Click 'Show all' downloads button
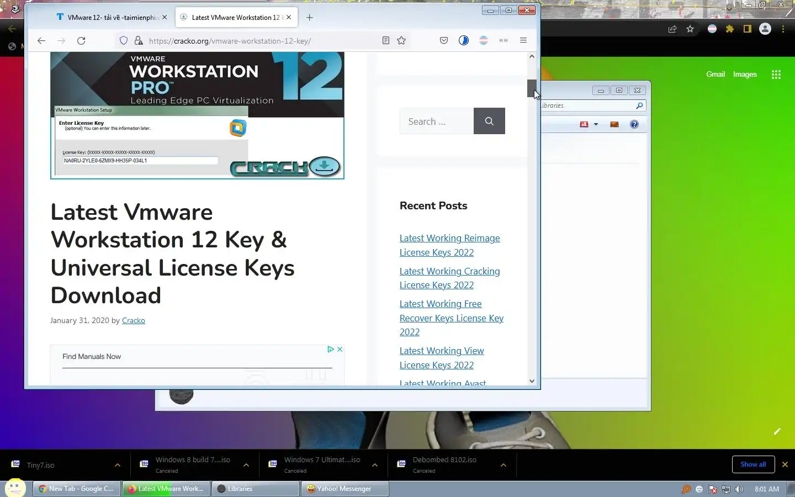Image resolution: width=795 pixels, height=497 pixels. pyautogui.click(x=754, y=464)
